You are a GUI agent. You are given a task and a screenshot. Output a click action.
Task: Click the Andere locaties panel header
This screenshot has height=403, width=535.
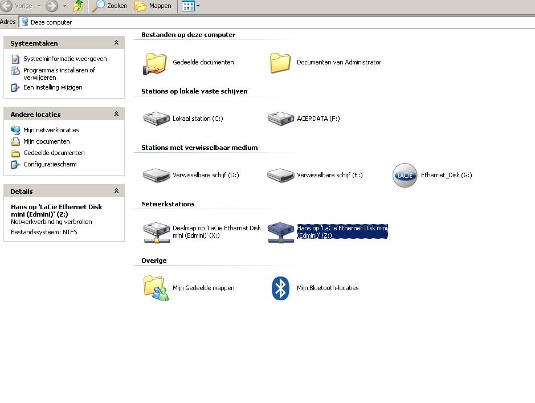point(64,115)
